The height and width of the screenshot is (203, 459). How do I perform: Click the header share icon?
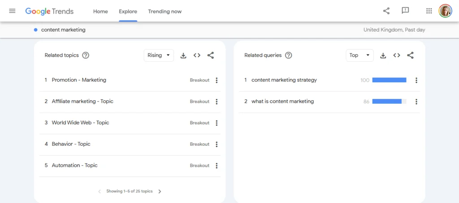(386, 11)
